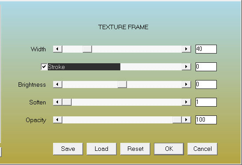This screenshot has width=242, height=165.
Task: Click the Soften slider right arrow
Action: [x=186, y=102]
